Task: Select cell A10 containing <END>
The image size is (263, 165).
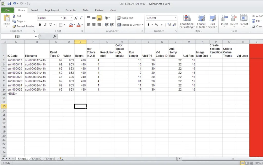Action: (15, 94)
